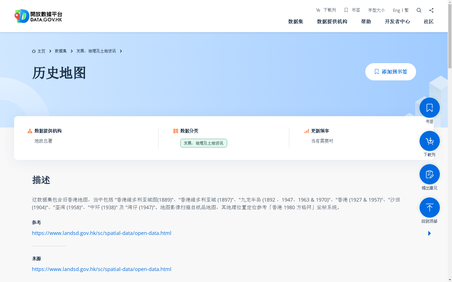Open the DATA.GOV.HK logo homepage

[x=38, y=16]
